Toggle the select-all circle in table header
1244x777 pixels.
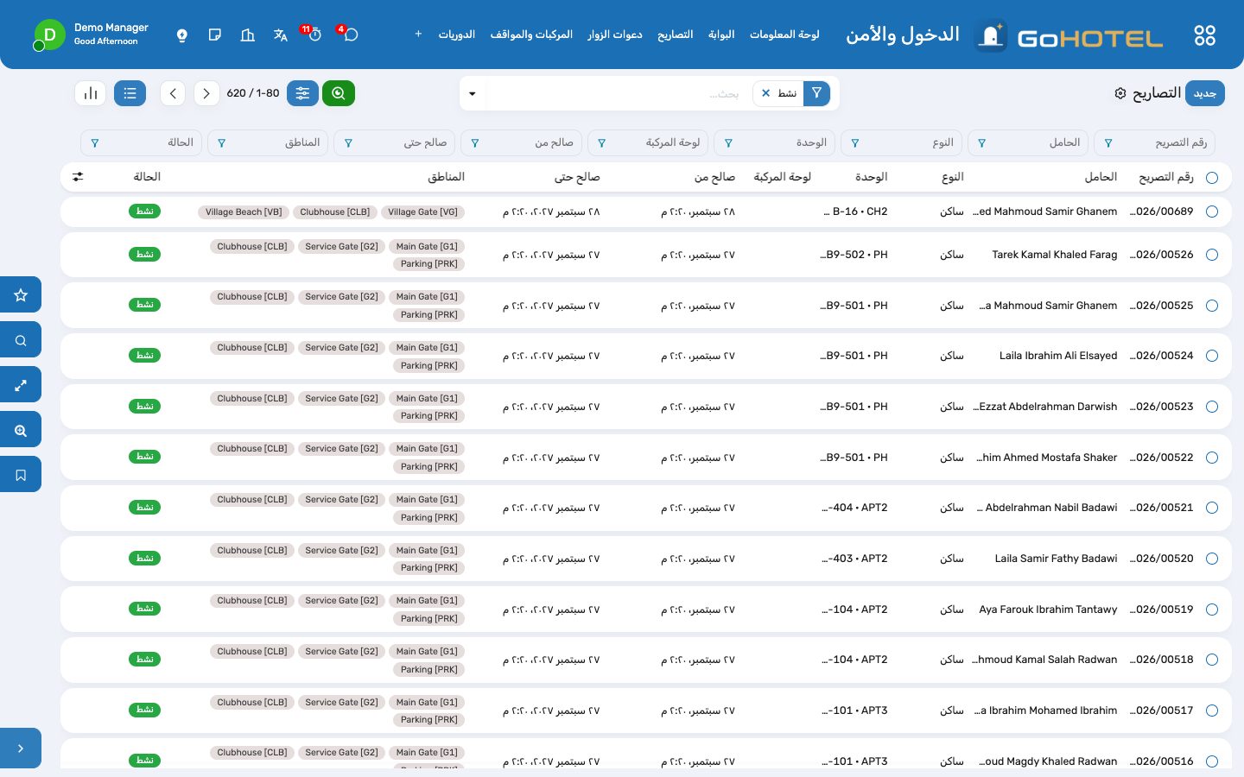point(1212,178)
